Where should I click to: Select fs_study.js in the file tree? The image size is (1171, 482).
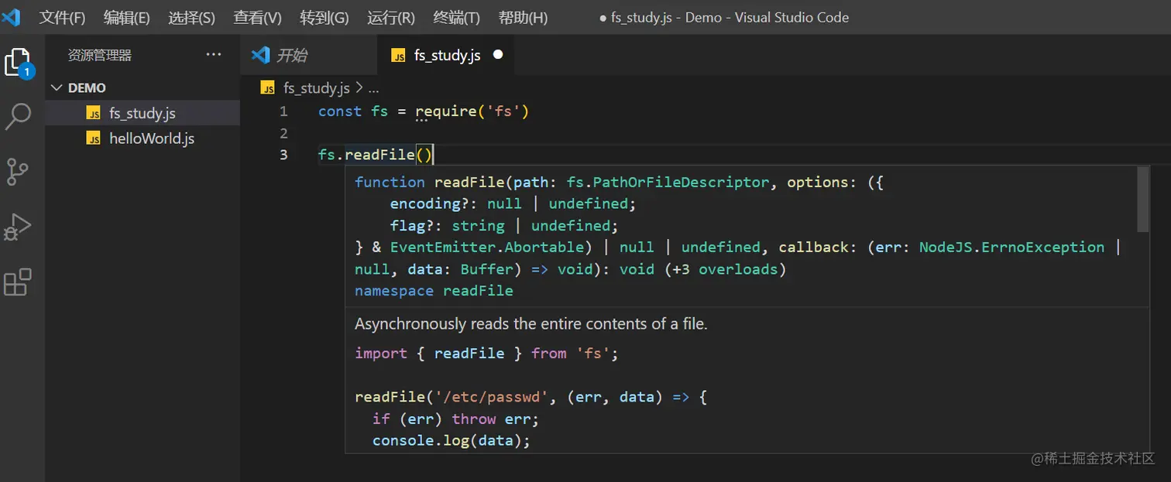click(143, 113)
